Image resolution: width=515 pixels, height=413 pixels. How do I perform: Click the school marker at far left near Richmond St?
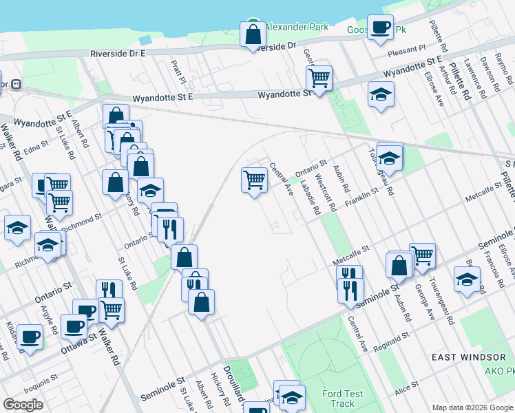click(x=18, y=229)
